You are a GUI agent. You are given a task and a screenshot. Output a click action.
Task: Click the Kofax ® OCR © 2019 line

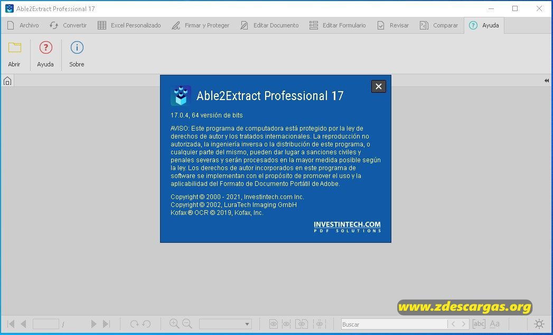pos(217,213)
